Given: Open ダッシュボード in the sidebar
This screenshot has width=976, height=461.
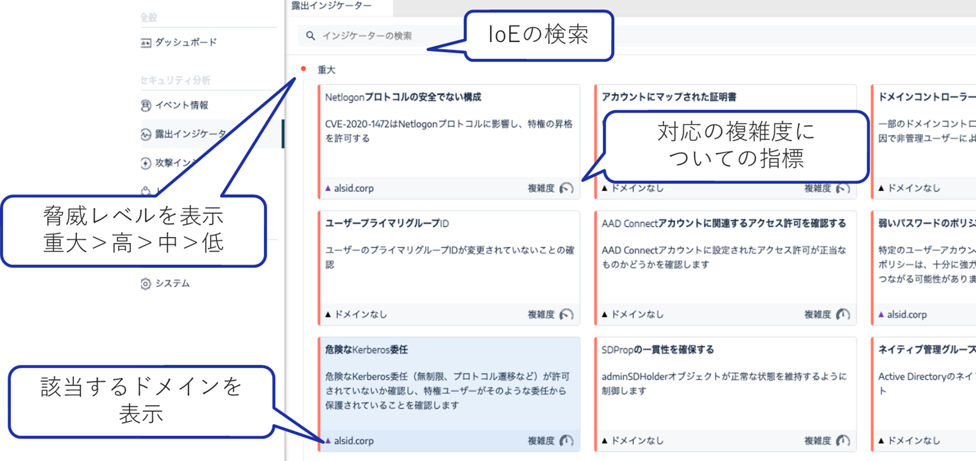Looking at the screenshot, I should point(186,42).
